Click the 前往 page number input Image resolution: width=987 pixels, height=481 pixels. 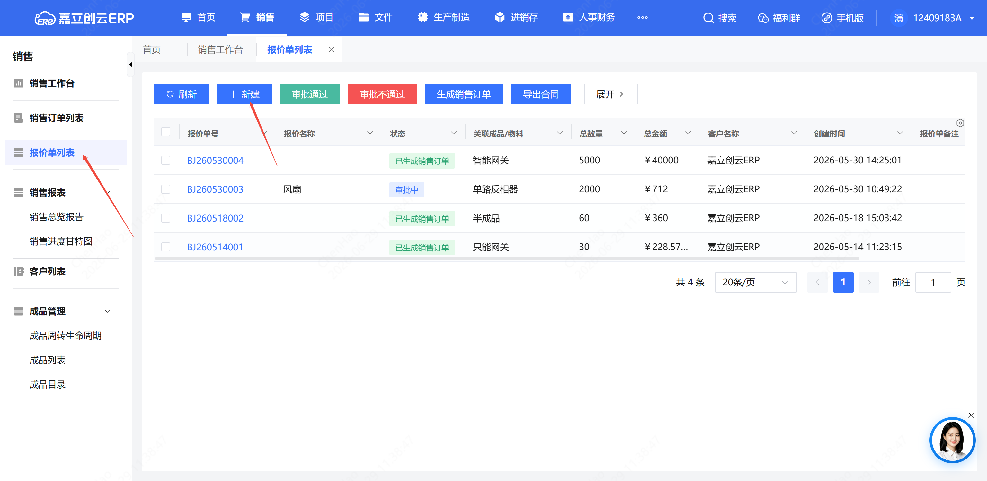tap(933, 282)
